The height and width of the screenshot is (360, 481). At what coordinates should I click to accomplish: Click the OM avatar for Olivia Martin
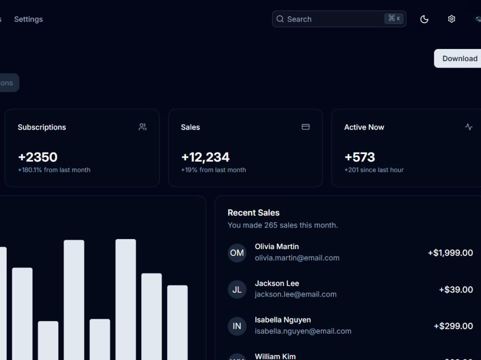click(x=237, y=253)
